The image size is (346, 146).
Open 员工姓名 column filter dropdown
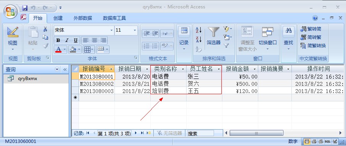coord(219,69)
